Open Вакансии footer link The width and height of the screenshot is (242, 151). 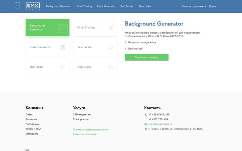click(x=31, y=119)
